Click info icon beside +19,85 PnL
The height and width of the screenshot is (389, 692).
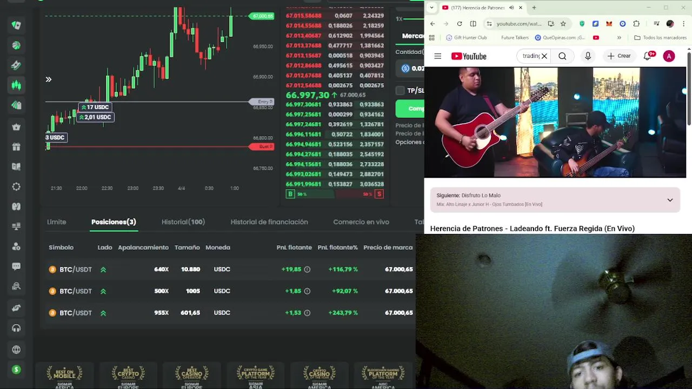pyautogui.click(x=307, y=269)
